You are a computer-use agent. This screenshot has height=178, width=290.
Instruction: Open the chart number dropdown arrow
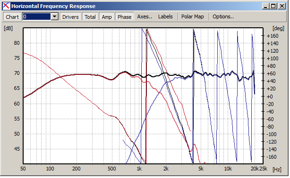tap(55, 17)
